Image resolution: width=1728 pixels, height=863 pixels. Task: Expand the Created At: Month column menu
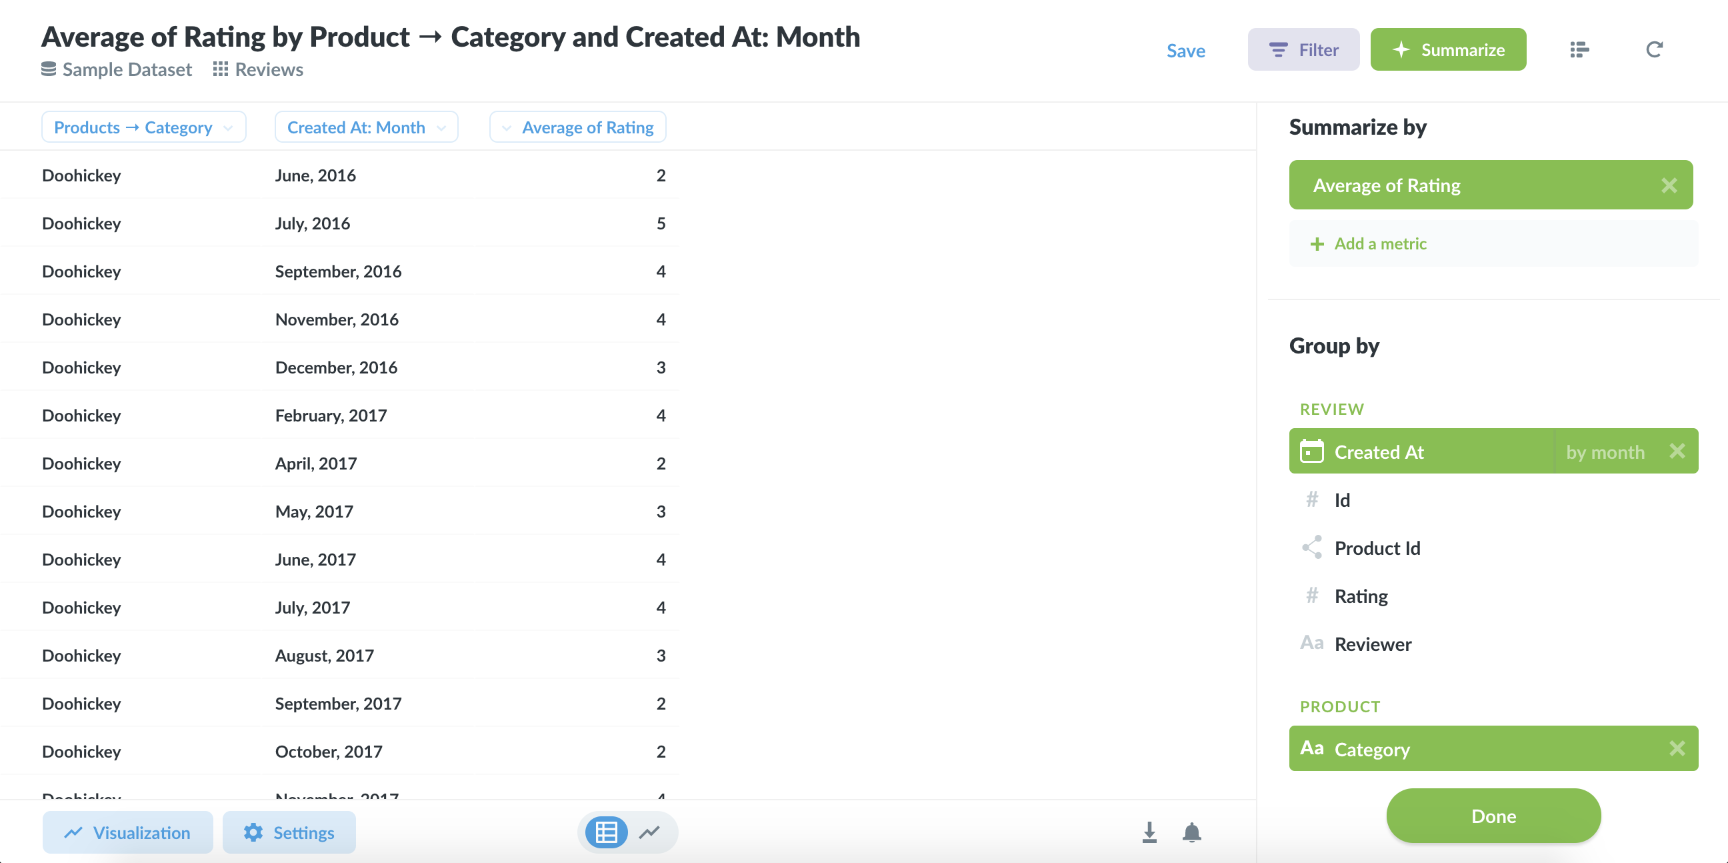pos(441,127)
